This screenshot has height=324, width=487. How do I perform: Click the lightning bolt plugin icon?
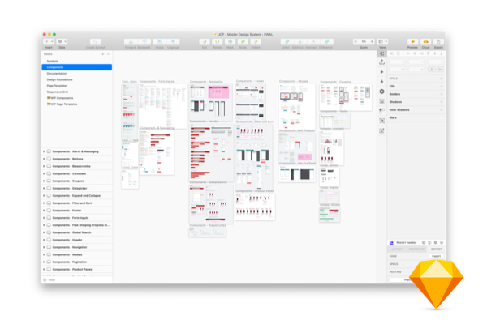[382, 82]
